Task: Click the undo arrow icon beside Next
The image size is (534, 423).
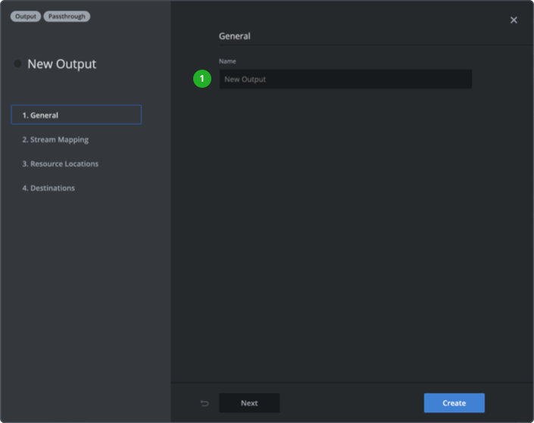Action: 205,403
